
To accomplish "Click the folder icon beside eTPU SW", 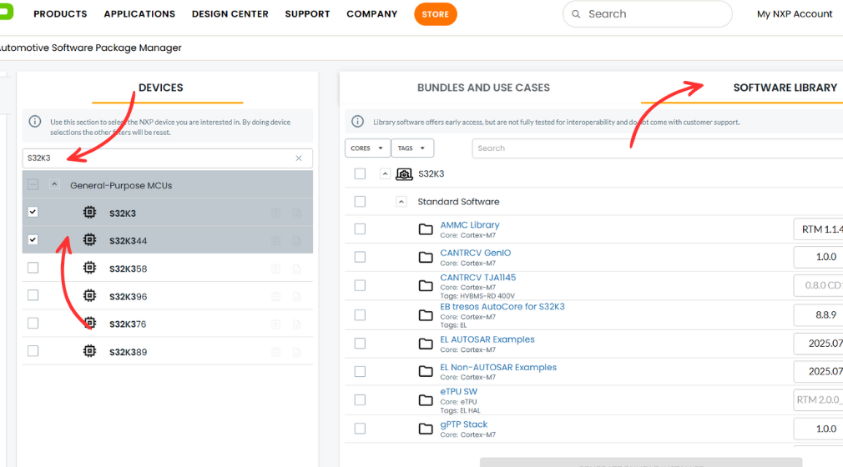I will coord(426,399).
